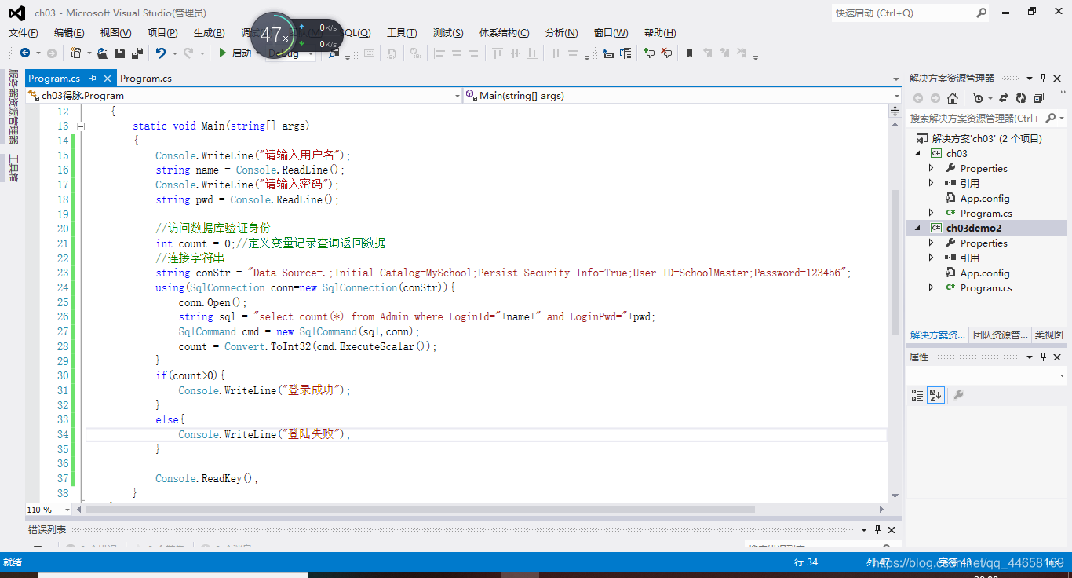Open the 文件(F) menu
The image size is (1072, 578).
click(x=24, y=32)
